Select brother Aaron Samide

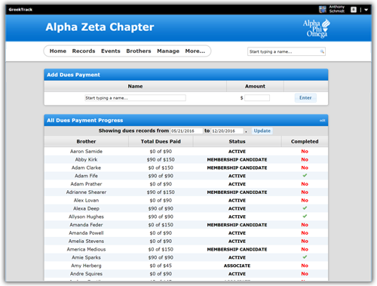(x=86, y=152)
